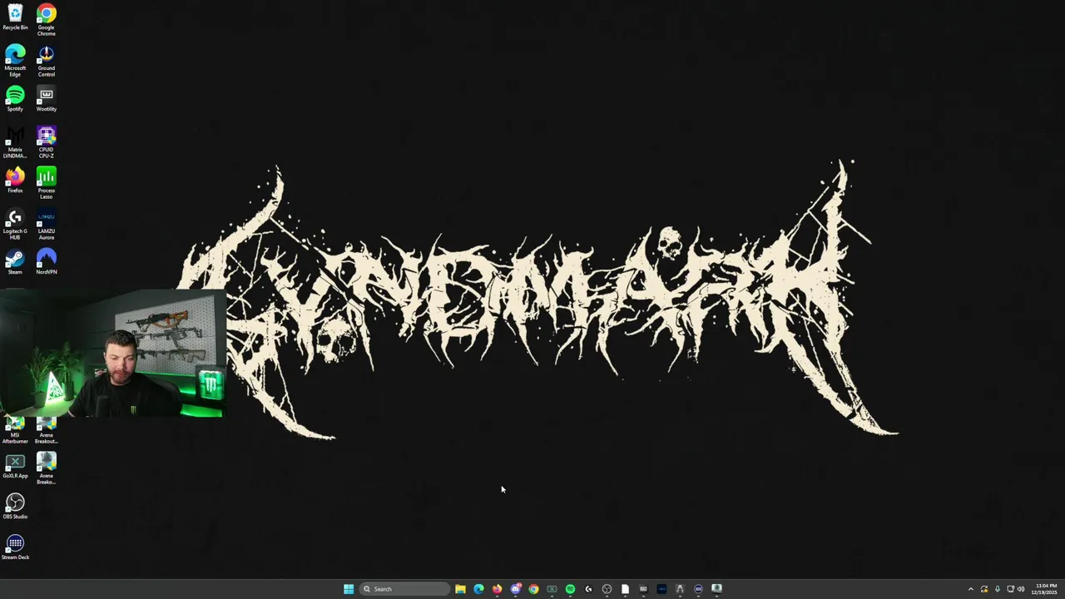
Task: Select the Steam desktop shortcut
Action: 15,261
